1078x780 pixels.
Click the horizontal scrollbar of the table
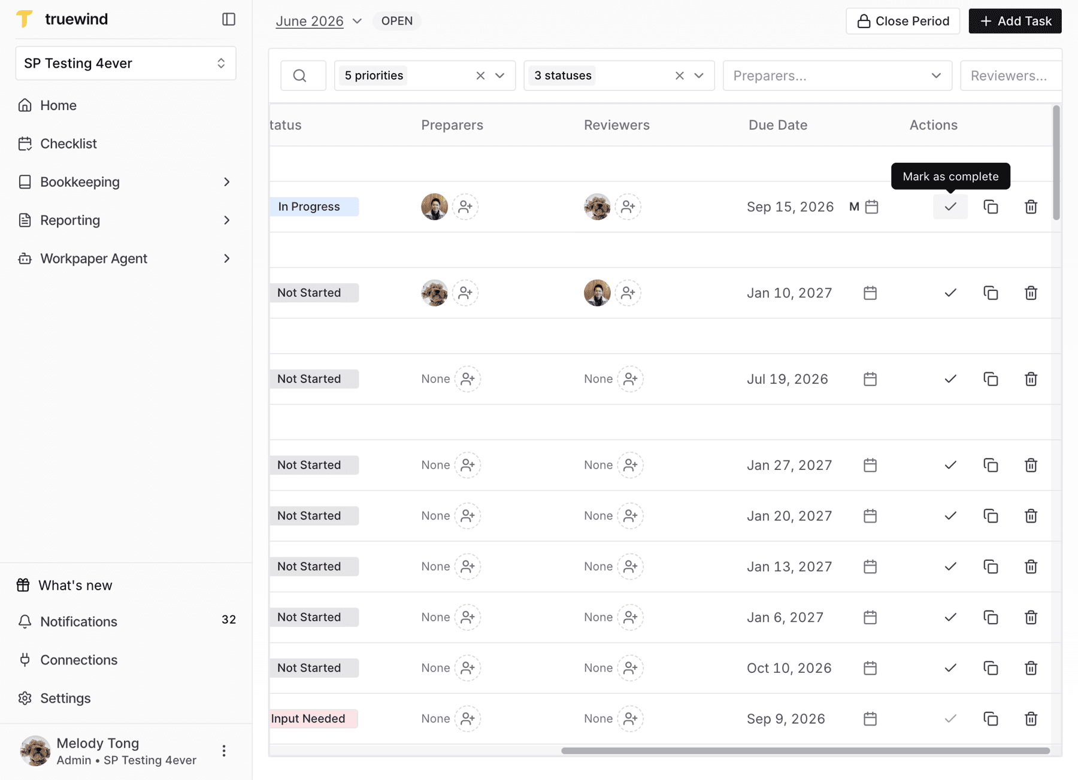806,751
